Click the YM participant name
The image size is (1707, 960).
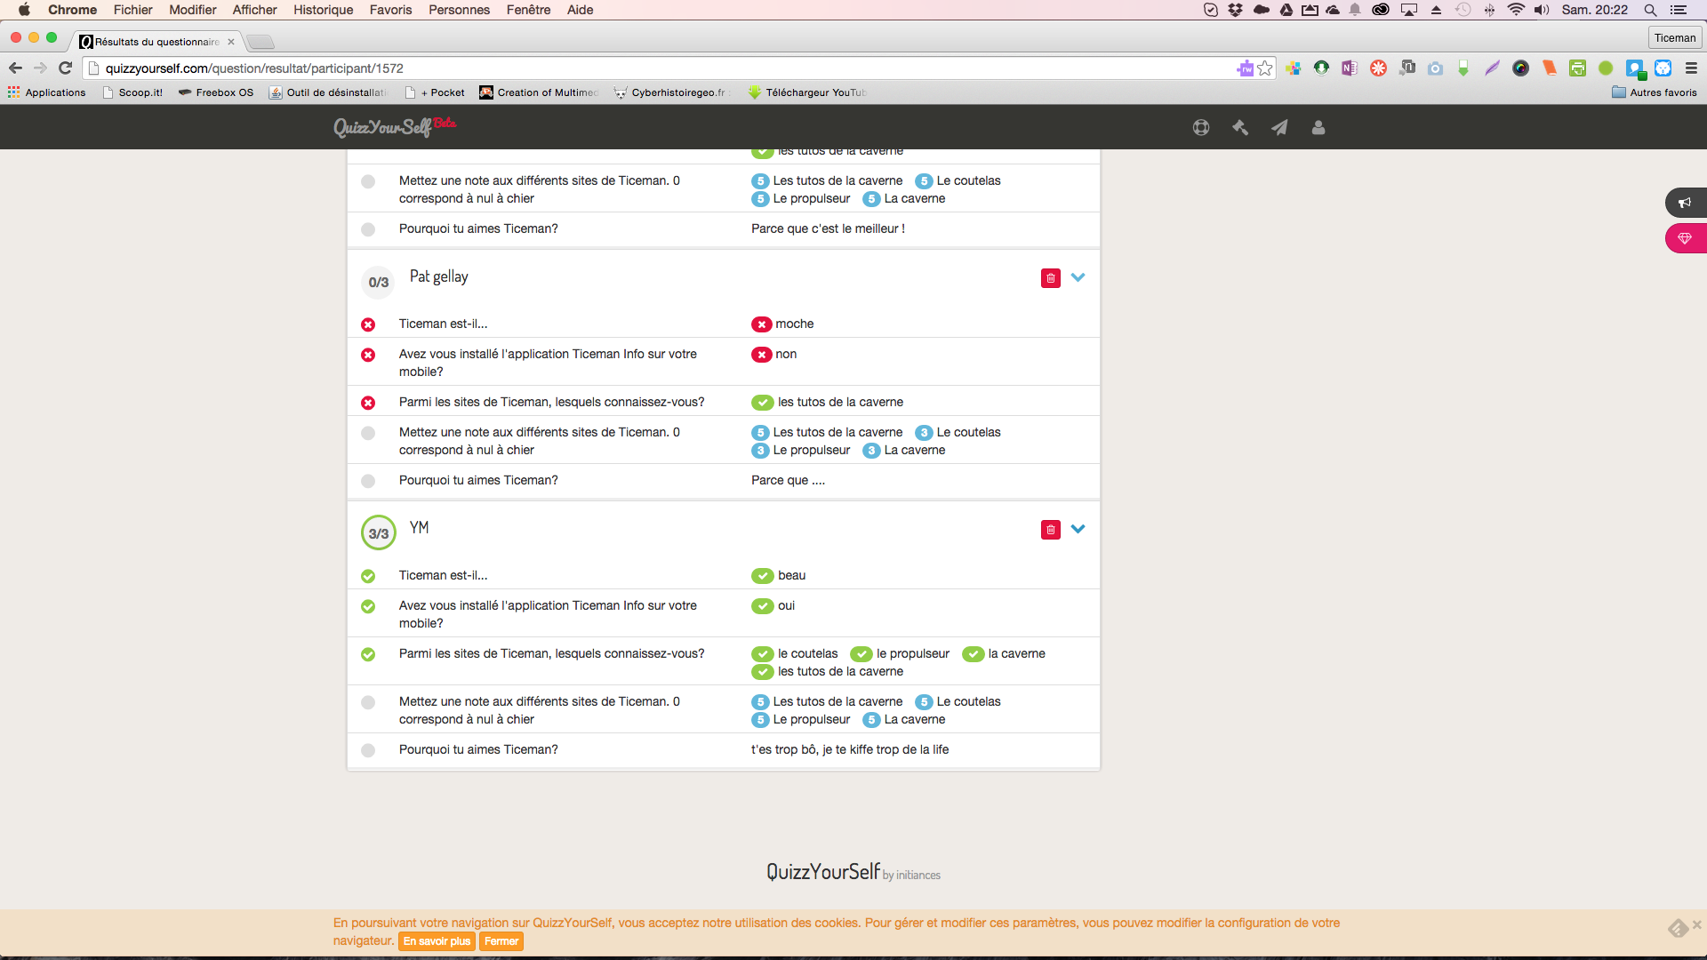pos(419,527)
